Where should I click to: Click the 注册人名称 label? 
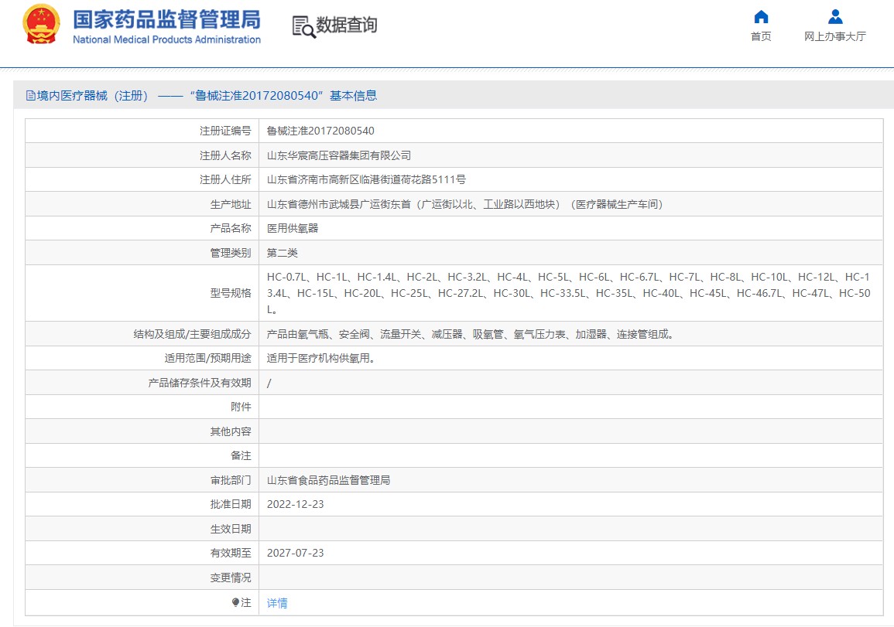coord(225,155)
